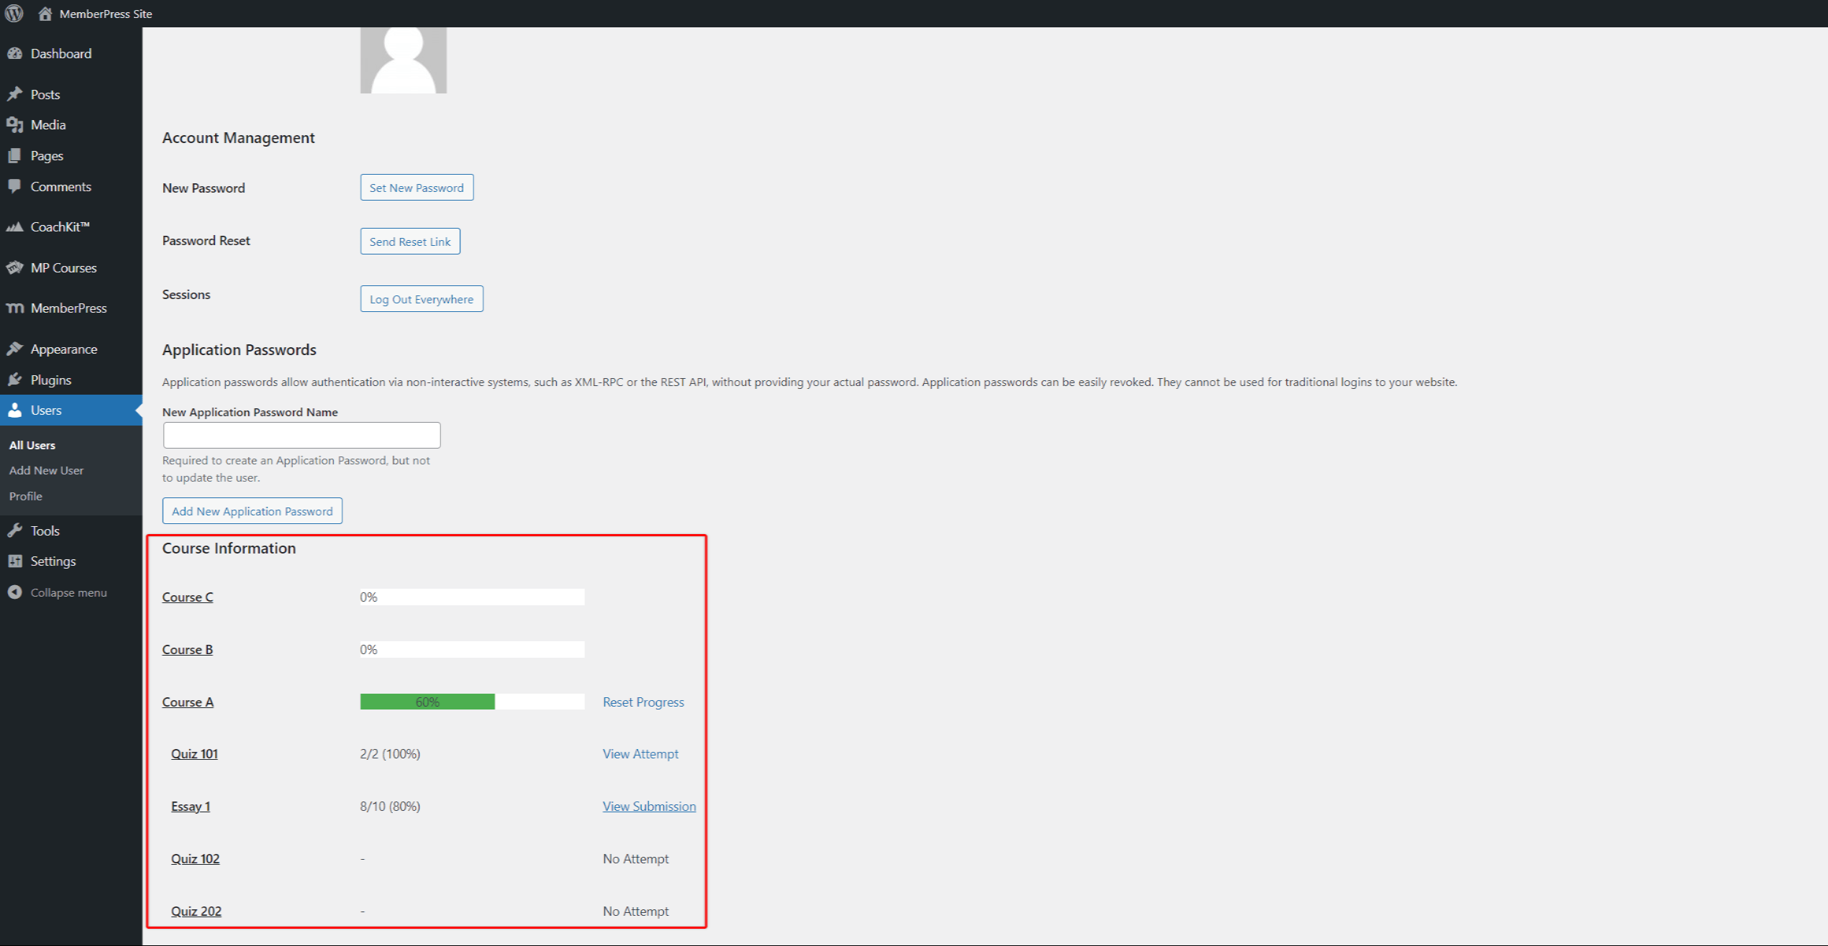The height and width of the screenshot is (946, 1828).
Task: Click the Tools icon in sidebar
Action: click(17, 530)
